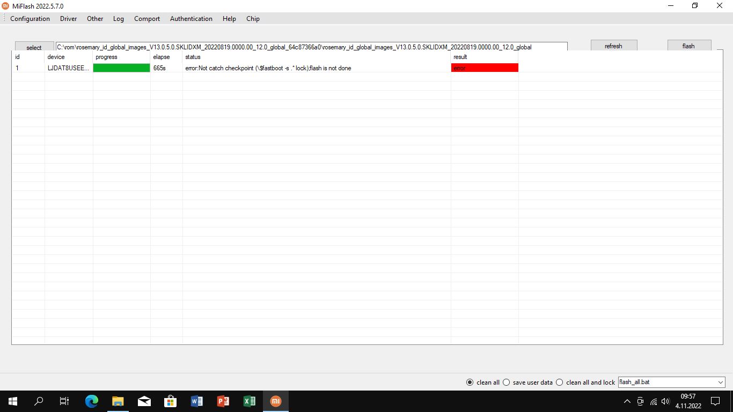
Task: Open the taskbar clock showing 09:57
Action: point(687,401)
